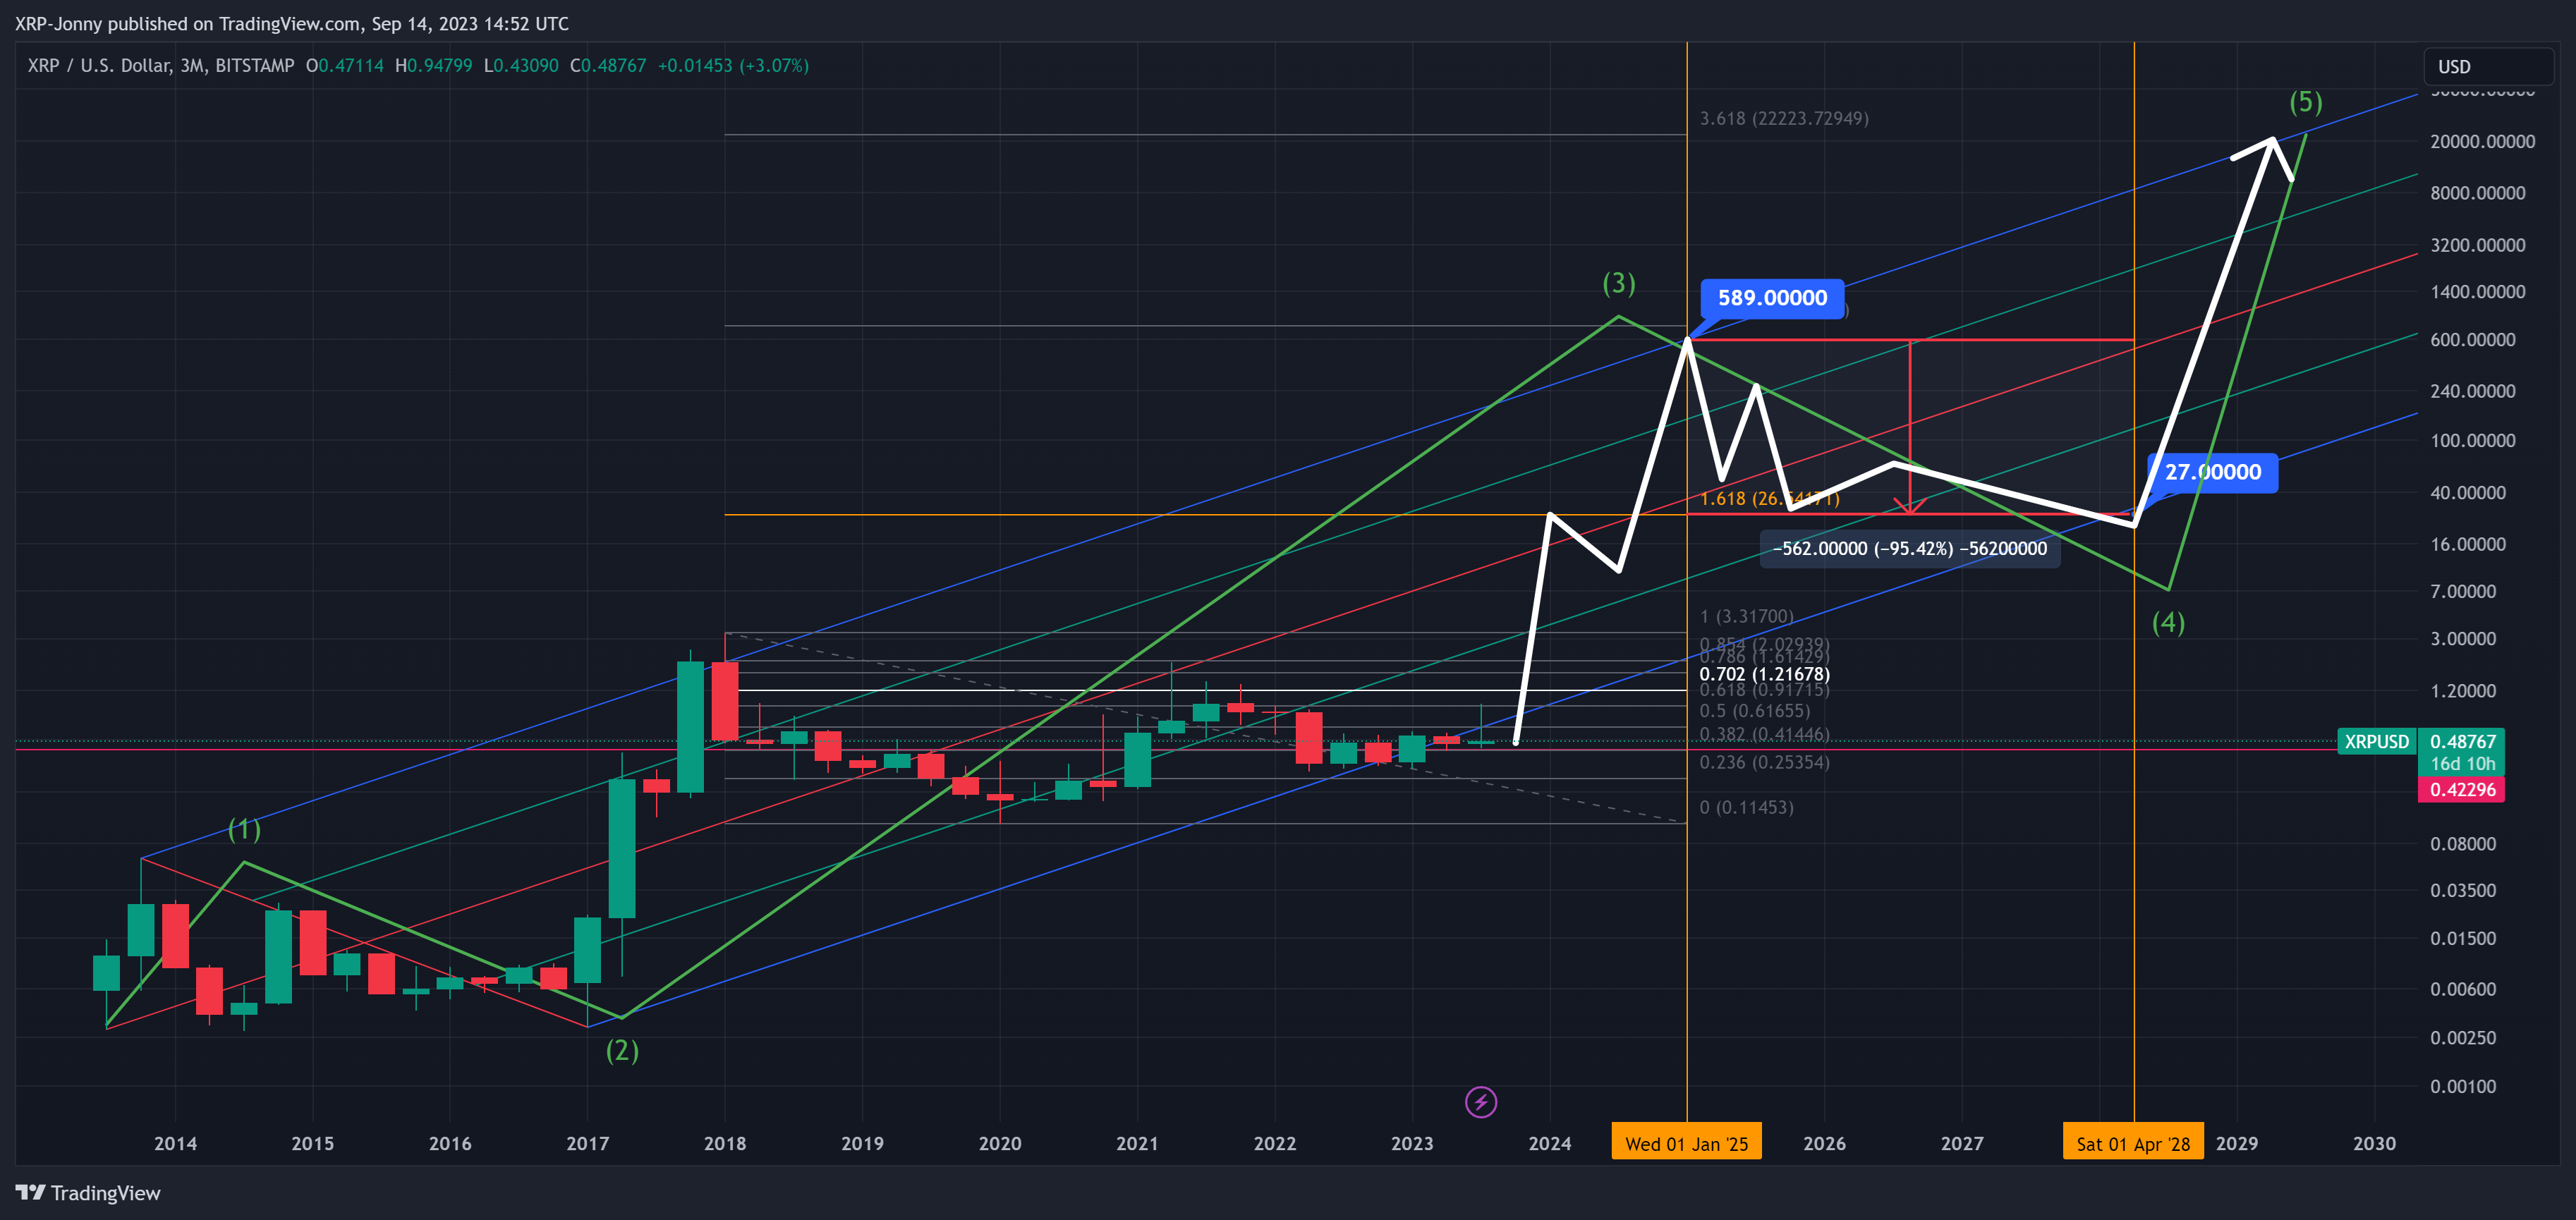The width and height of the screenshot is (2576, 1220).
Task: Click the wave (1) label
Action: pos(244,828)
